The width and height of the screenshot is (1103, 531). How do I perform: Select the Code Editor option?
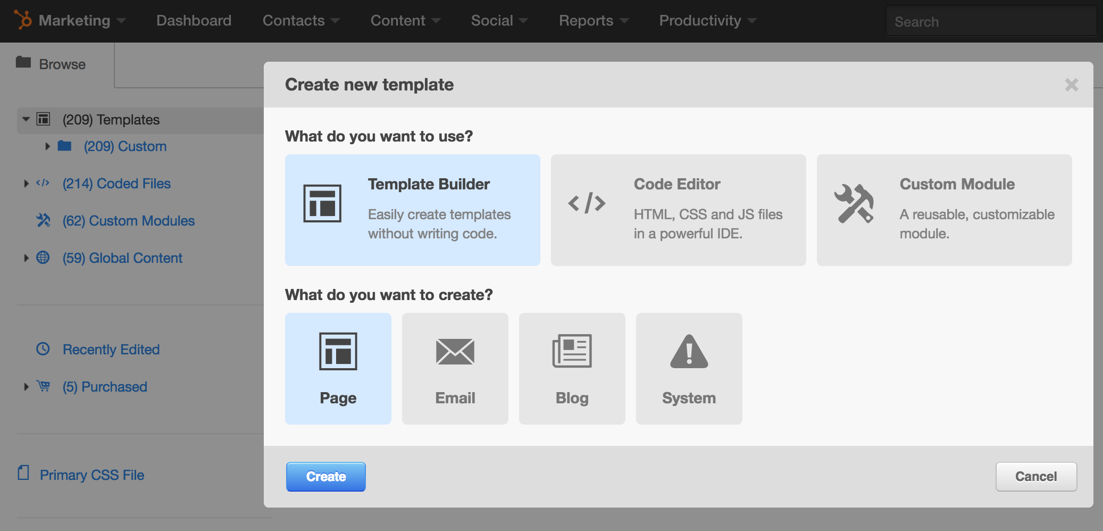(x=679, y=210)
